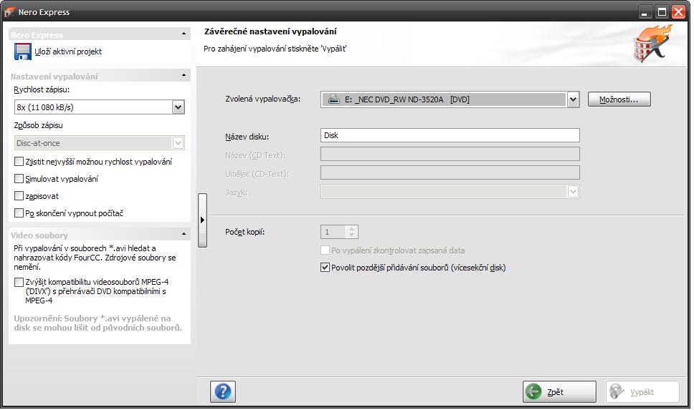Enable Zvýšit kompatibilitu videosouborů MPEG-4 checkbox

click(x=19, y=282)
